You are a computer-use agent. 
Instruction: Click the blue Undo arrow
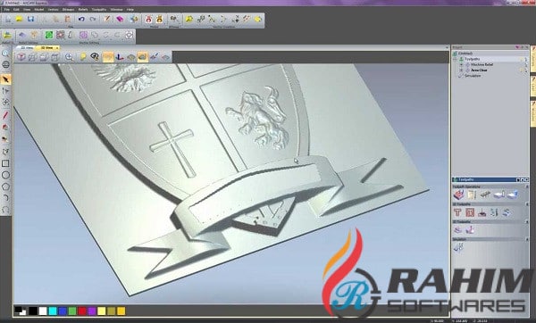(x=81, y=19)
